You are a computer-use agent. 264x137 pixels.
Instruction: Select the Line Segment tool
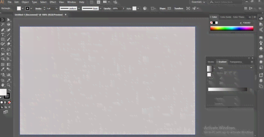click(x=9, y=35)
